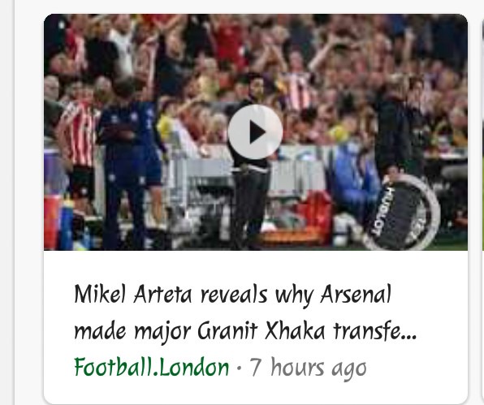Click the vertical divider at left edge

14,202
